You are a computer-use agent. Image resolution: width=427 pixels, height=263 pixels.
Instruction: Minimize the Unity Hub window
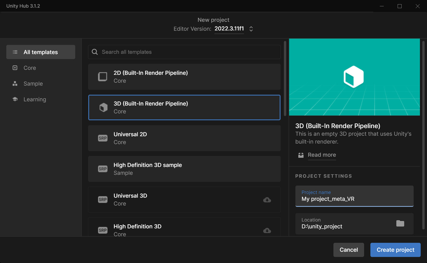(382, 6)
